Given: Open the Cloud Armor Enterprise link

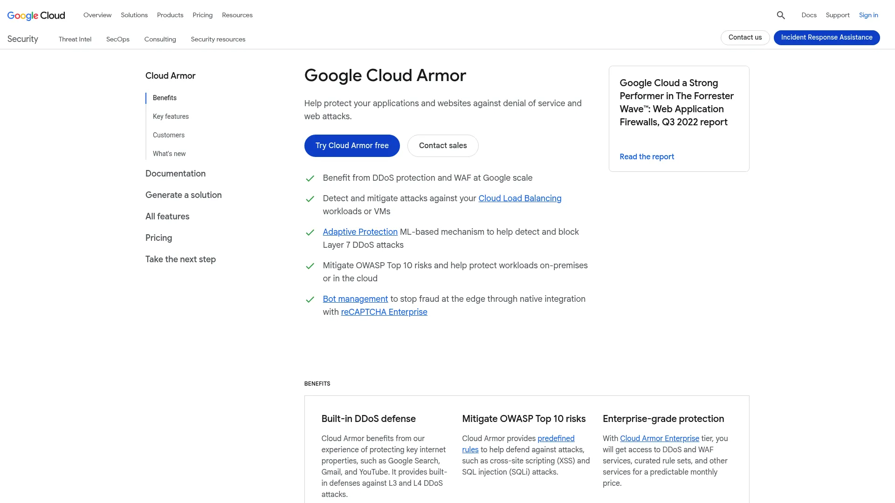Looking at the screenshot, I should 659,439.
